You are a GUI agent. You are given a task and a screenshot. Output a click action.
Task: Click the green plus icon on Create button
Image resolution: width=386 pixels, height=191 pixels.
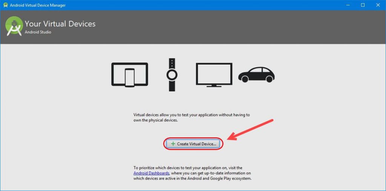point(173,144)
